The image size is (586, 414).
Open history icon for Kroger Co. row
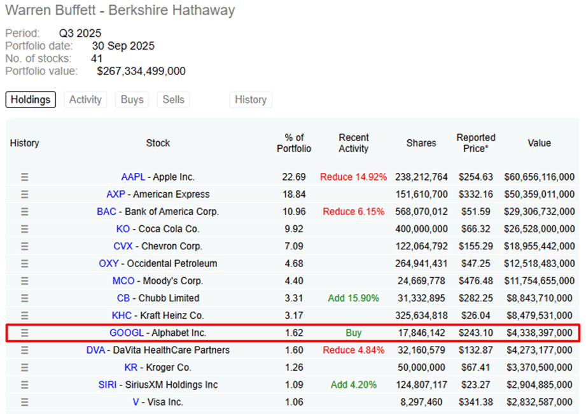pyautogui.click(x=25, y=368)
